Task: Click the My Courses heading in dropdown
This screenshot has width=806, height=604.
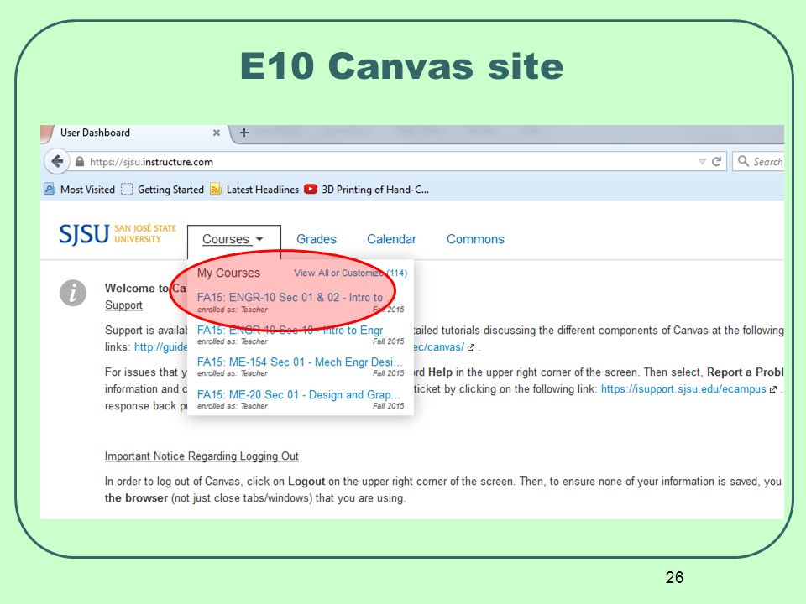Action: pyautogui.click(x=228, y=273)
